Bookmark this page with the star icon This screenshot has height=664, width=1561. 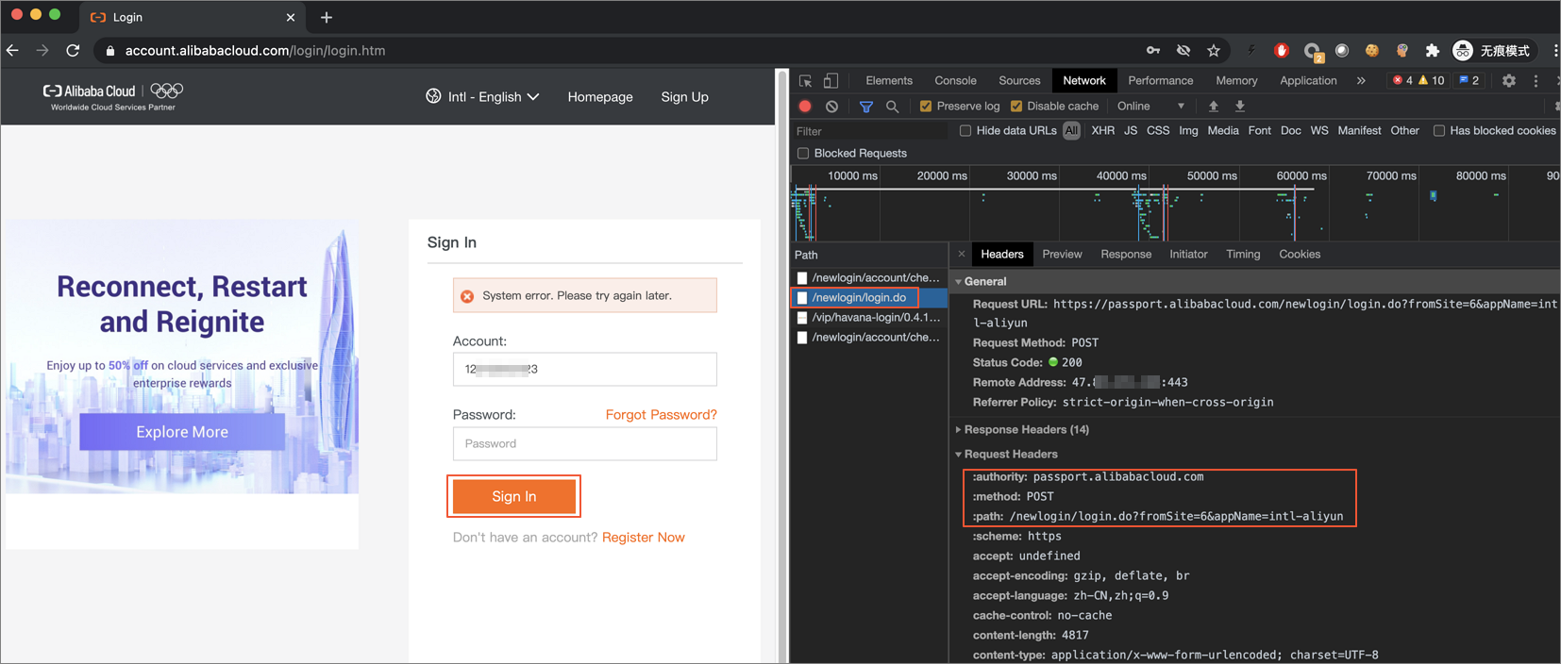[x=1214, y=51]
